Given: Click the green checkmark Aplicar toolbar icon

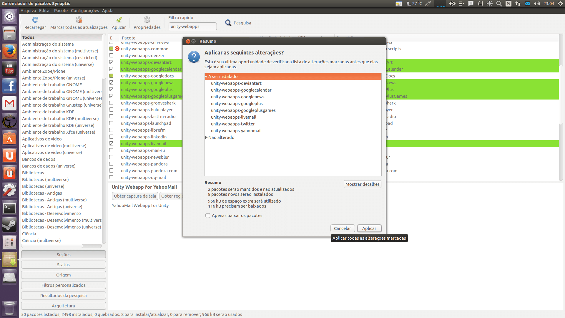Looking at the screenshot, I should (x=119, y=20).
